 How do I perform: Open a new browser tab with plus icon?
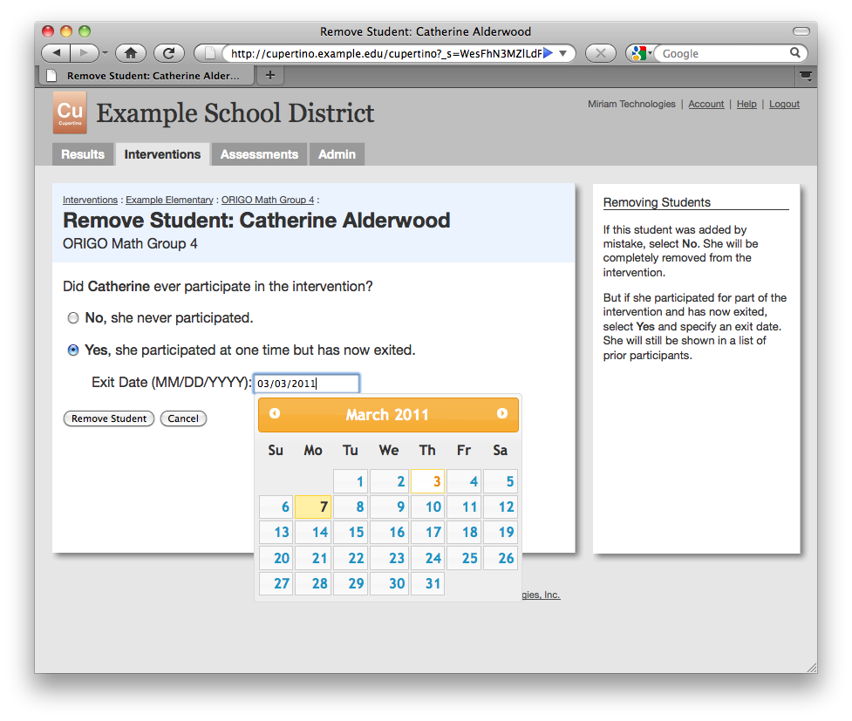pos(269,76)
